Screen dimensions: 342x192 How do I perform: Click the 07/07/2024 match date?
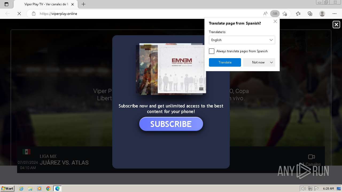pos(28,162)
